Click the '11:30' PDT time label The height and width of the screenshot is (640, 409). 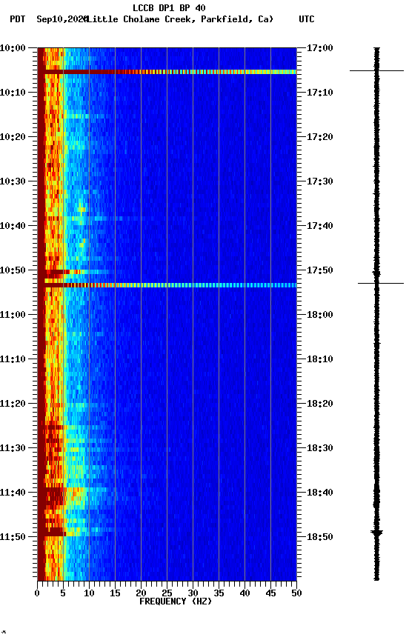click(13, 448)
